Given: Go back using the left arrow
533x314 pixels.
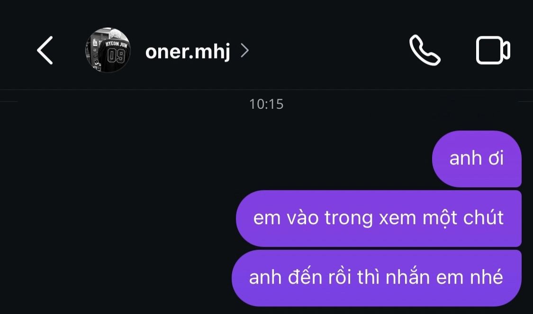Looking at the screenshot, I should (45, 50).
